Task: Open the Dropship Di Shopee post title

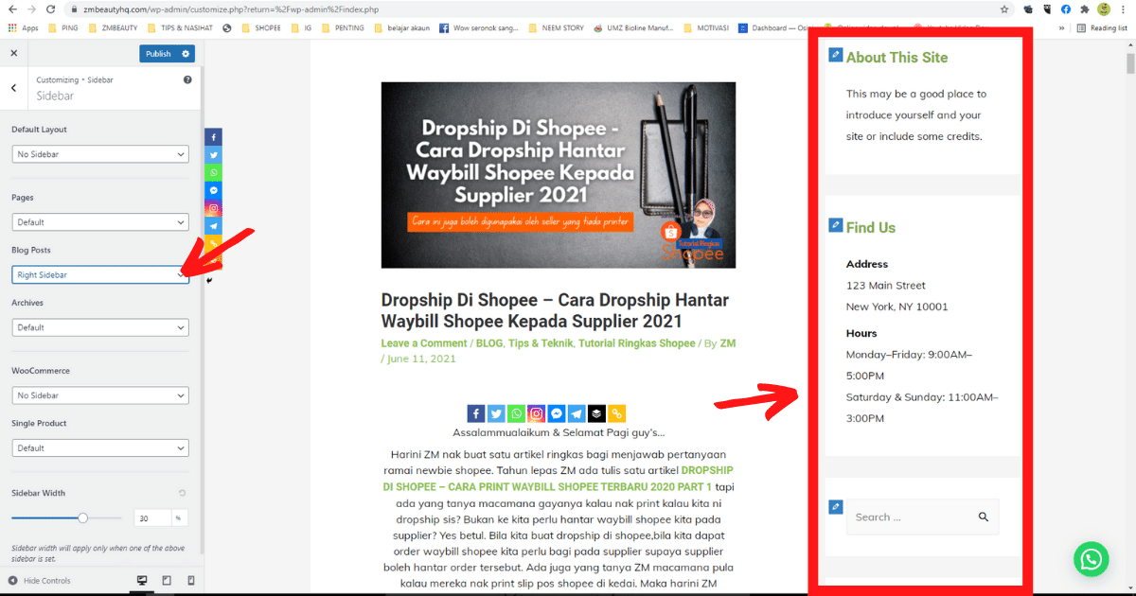Action: 555,310
